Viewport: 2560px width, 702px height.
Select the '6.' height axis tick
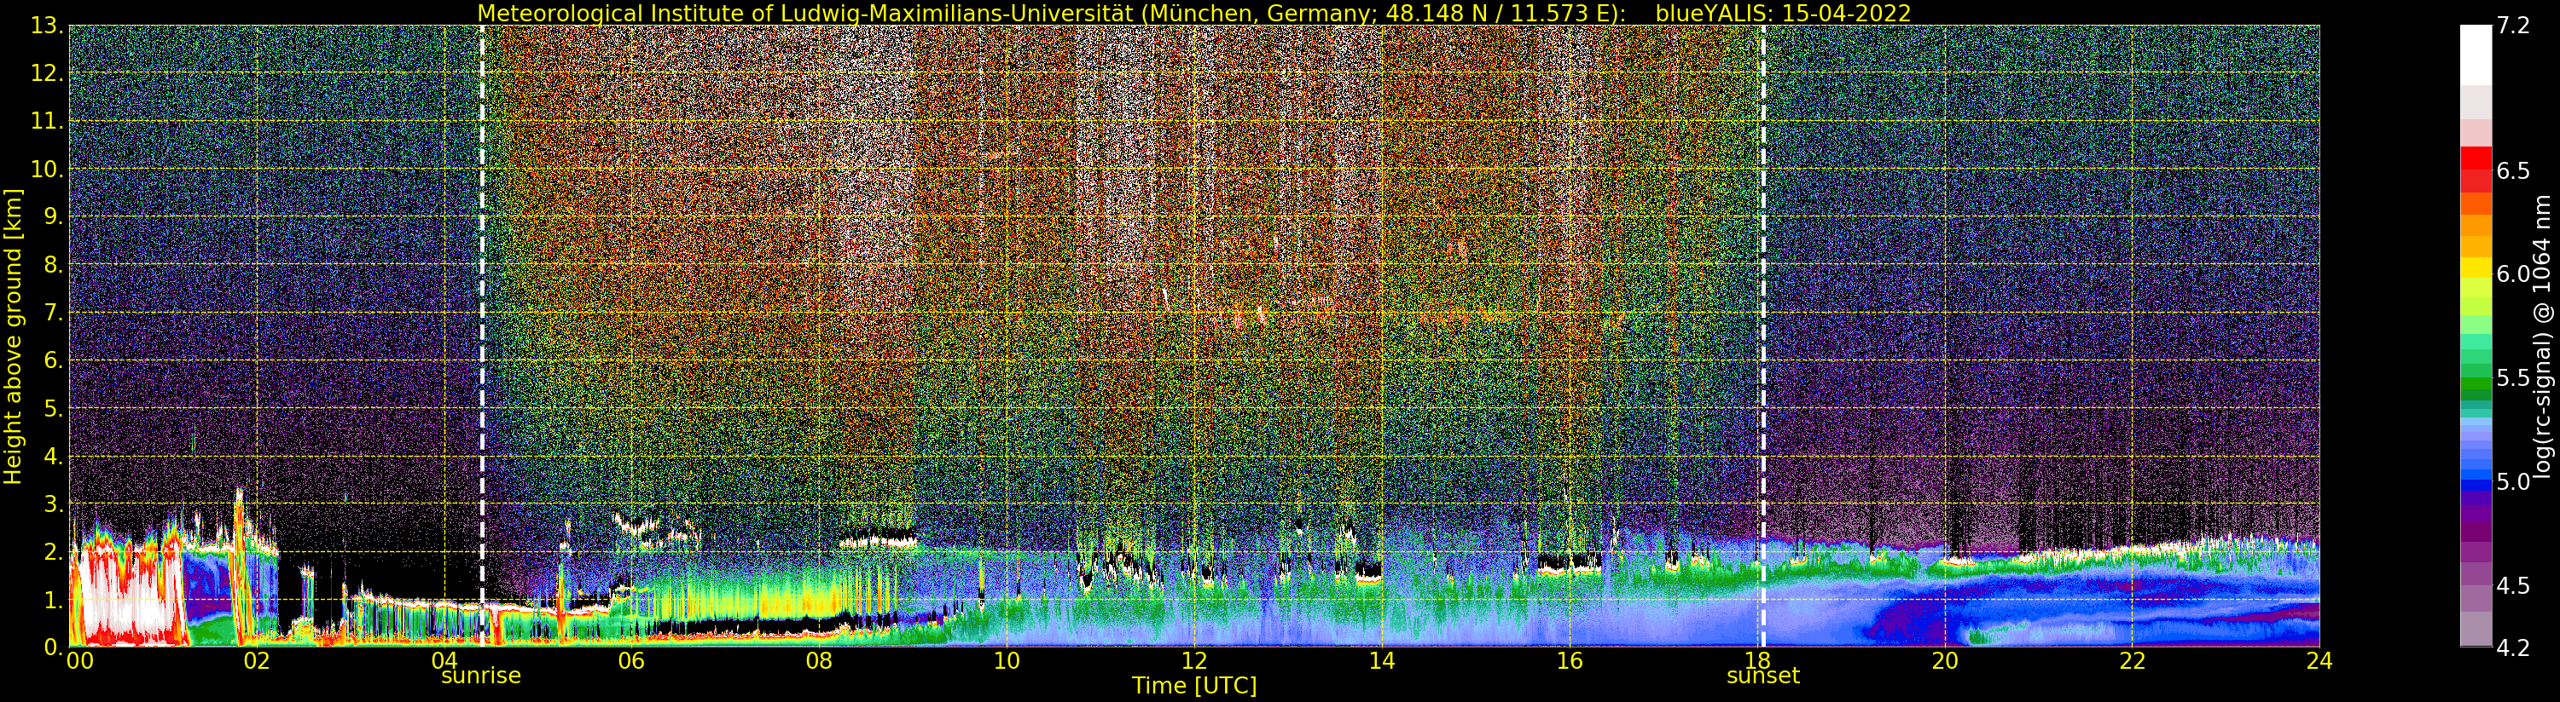[x=54, y=360]
